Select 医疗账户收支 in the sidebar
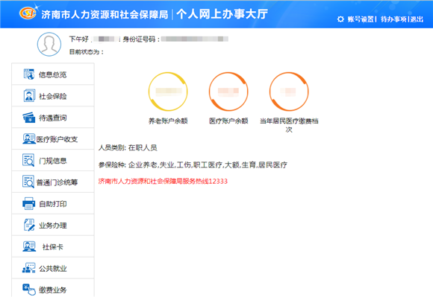The width and height of the screenshot is (433, 297). click(x=53, y=138)
